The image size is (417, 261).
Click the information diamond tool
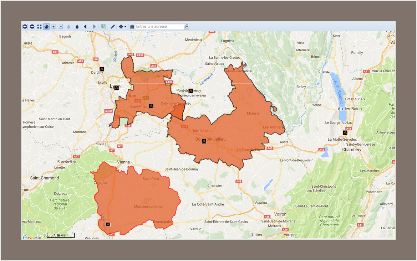(x=121, y=27)
